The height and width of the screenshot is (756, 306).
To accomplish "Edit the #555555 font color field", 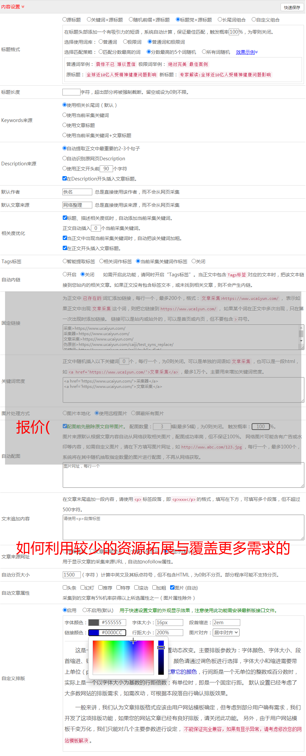I will click(113, 623).
